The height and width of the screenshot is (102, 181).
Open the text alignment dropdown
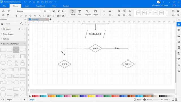[x=64, y=11]
